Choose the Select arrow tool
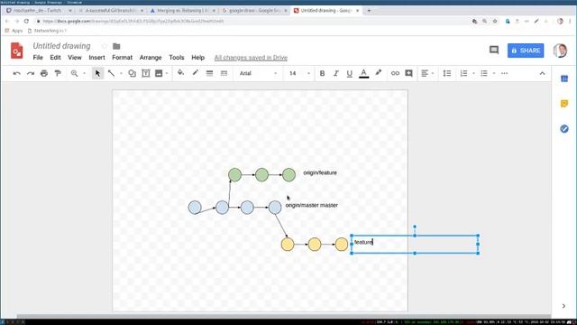577x325 pixels. coord(97,73)
